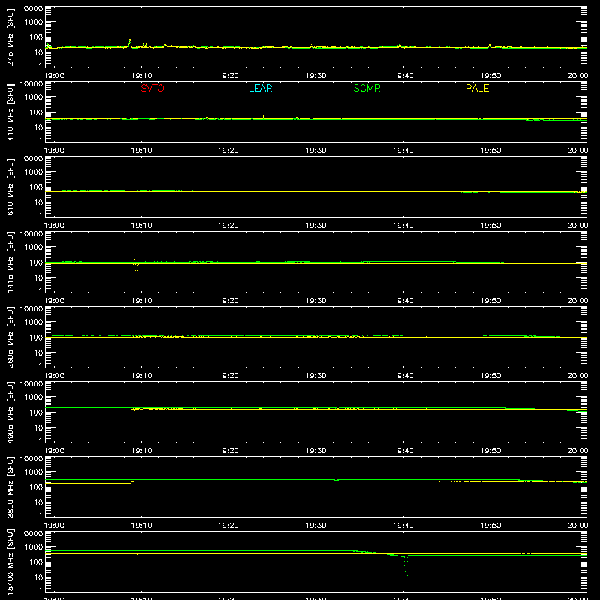Select the 8800 MHz [SFU] axis label
Screen dimensions: 600x600
(10, 487)
